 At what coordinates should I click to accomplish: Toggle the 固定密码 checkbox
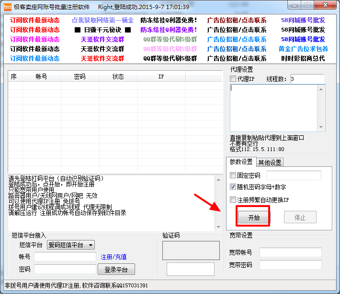pos(233,175)
